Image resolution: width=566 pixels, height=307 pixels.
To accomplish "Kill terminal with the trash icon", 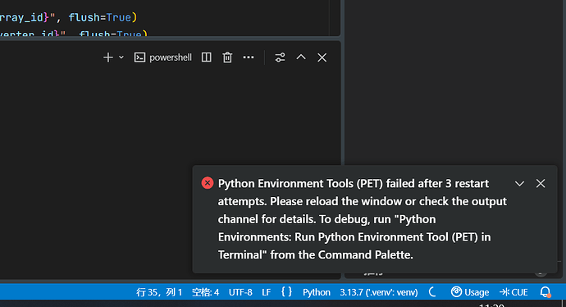I will coord(227,57).
